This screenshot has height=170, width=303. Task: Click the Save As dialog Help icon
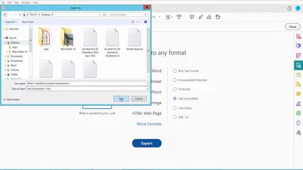pos(145,22)
